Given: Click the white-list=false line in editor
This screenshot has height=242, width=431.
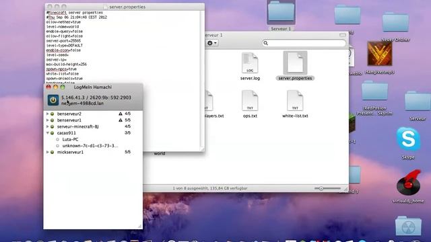Looking at the screenshot, I should point(63,74).
